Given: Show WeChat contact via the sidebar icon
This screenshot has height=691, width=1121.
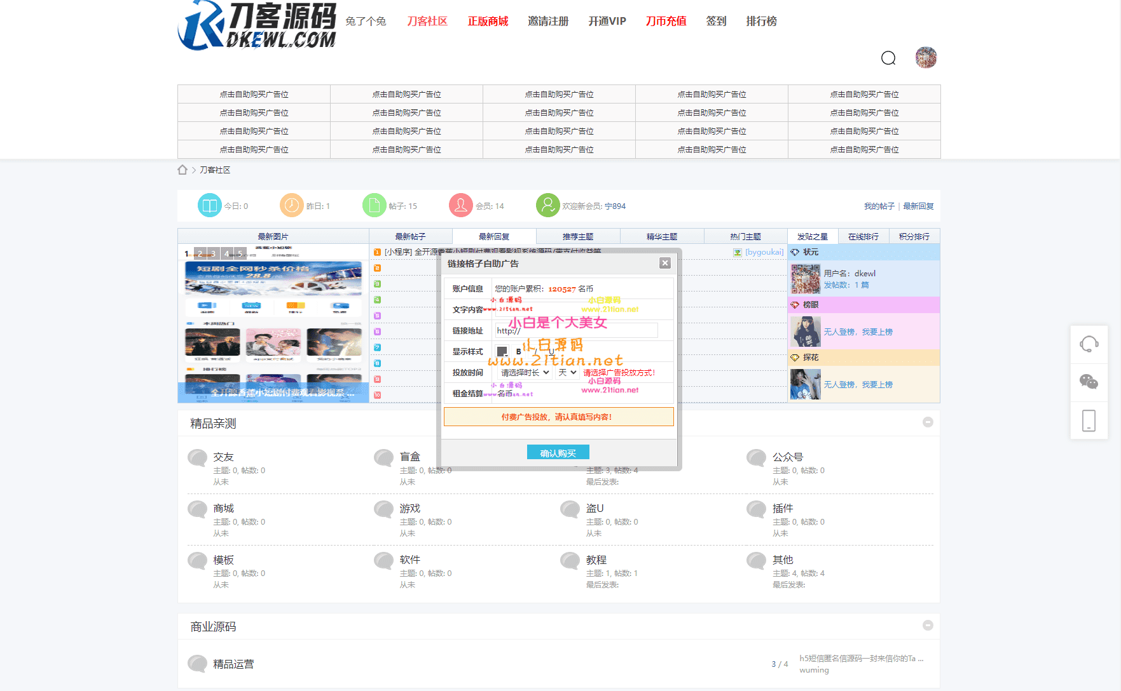Looking at the screenshot, I should 1089,382.
